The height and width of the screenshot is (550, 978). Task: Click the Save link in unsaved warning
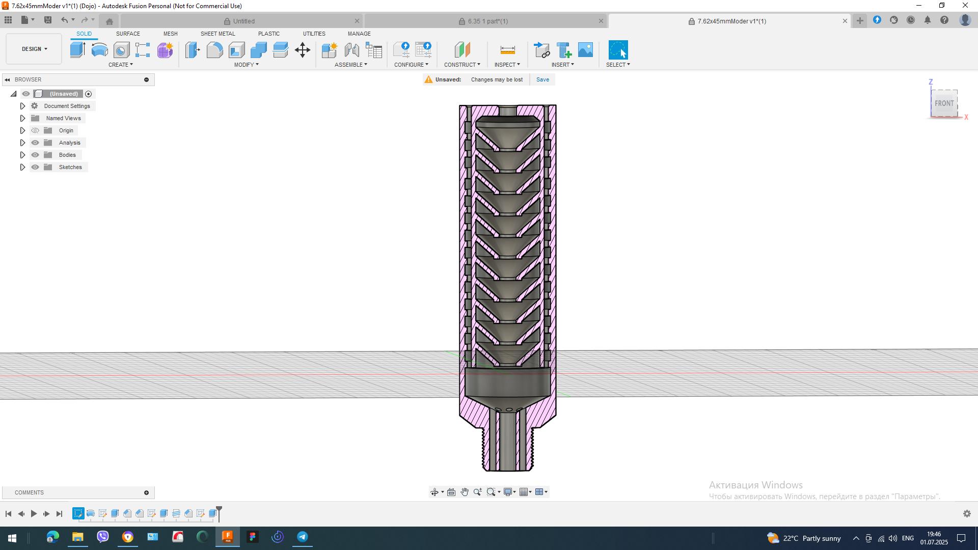tap(542, 79)
